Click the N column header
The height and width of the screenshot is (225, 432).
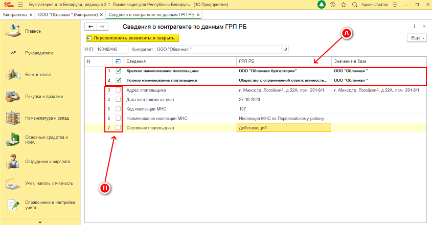click(x=99, y=61)
